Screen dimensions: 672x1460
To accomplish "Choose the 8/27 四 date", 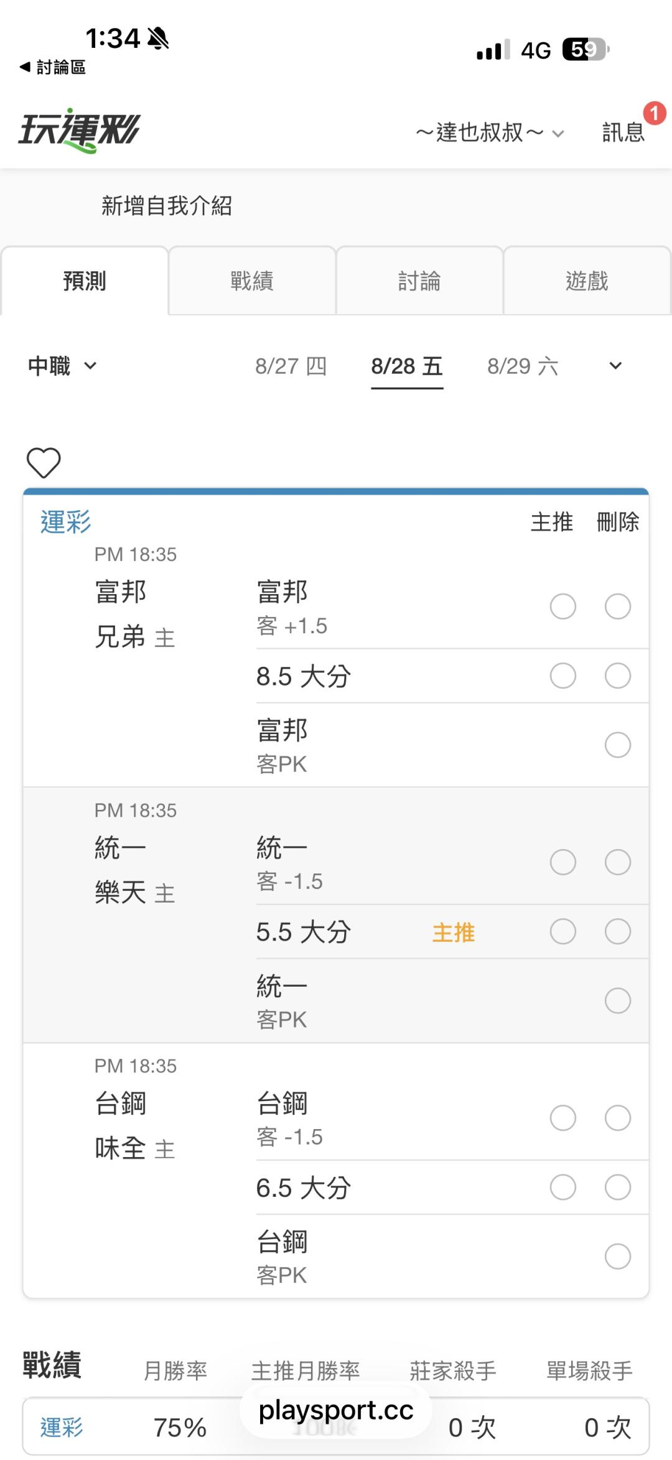I will click(291, 366).
